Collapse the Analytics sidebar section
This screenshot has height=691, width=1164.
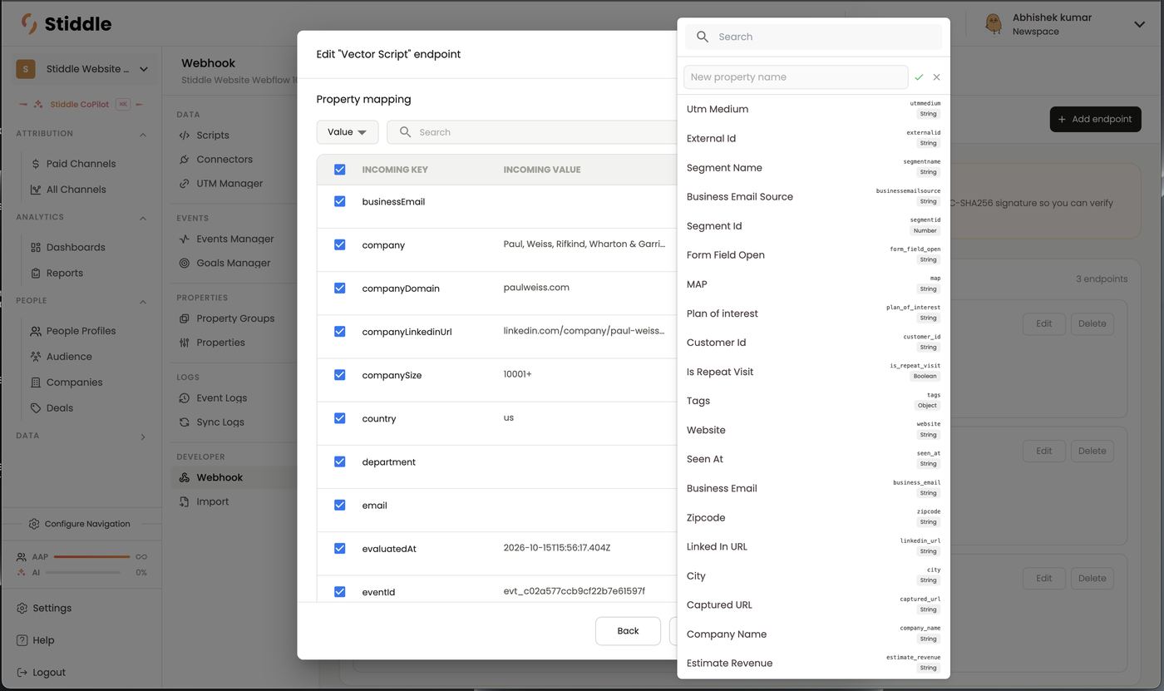(x=143, y=218)
